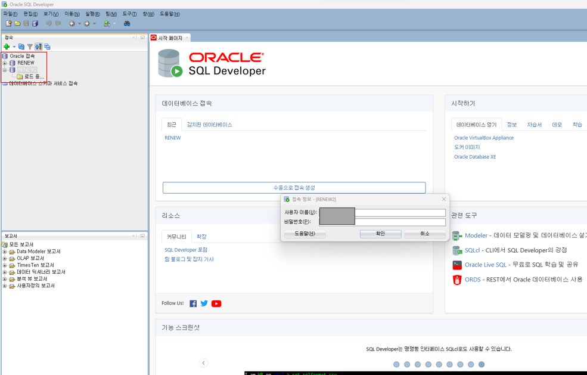Open the RENEW recent connection link
This screenshot has height=375, width=587.
[173, 138]
